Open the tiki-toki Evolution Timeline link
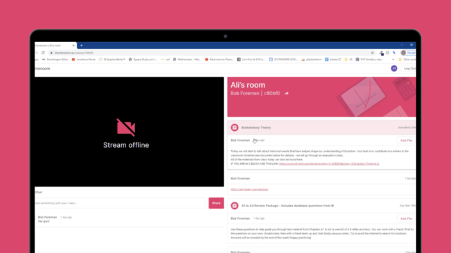This screenshot has height=253, width=451. [x=329, y=164]
